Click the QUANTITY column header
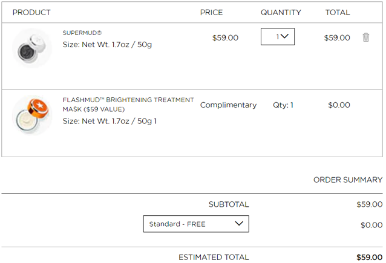The height and width of the screenshot is (263, 386). click(x=281, y=12)
